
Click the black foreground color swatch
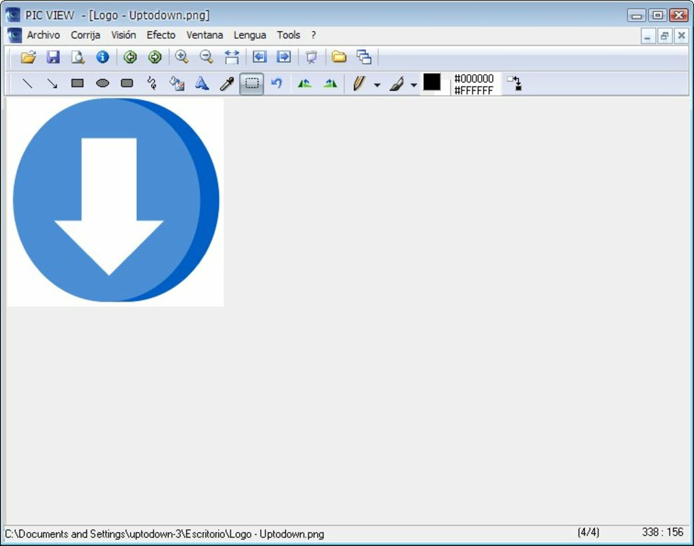coord(432,82)
